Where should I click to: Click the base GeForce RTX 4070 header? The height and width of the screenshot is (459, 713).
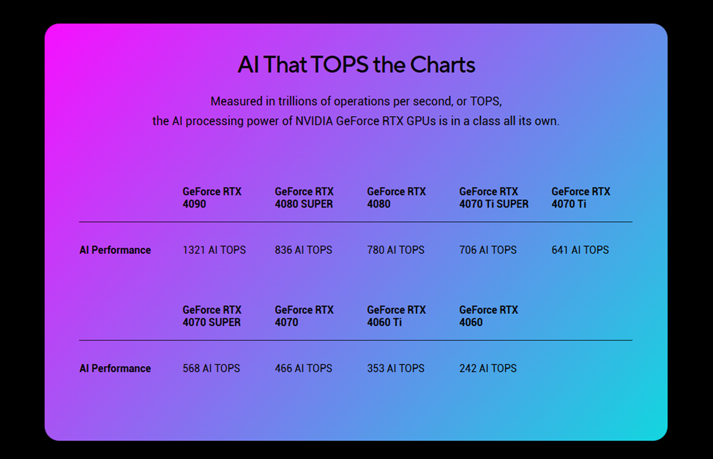(x=304, y=316)
